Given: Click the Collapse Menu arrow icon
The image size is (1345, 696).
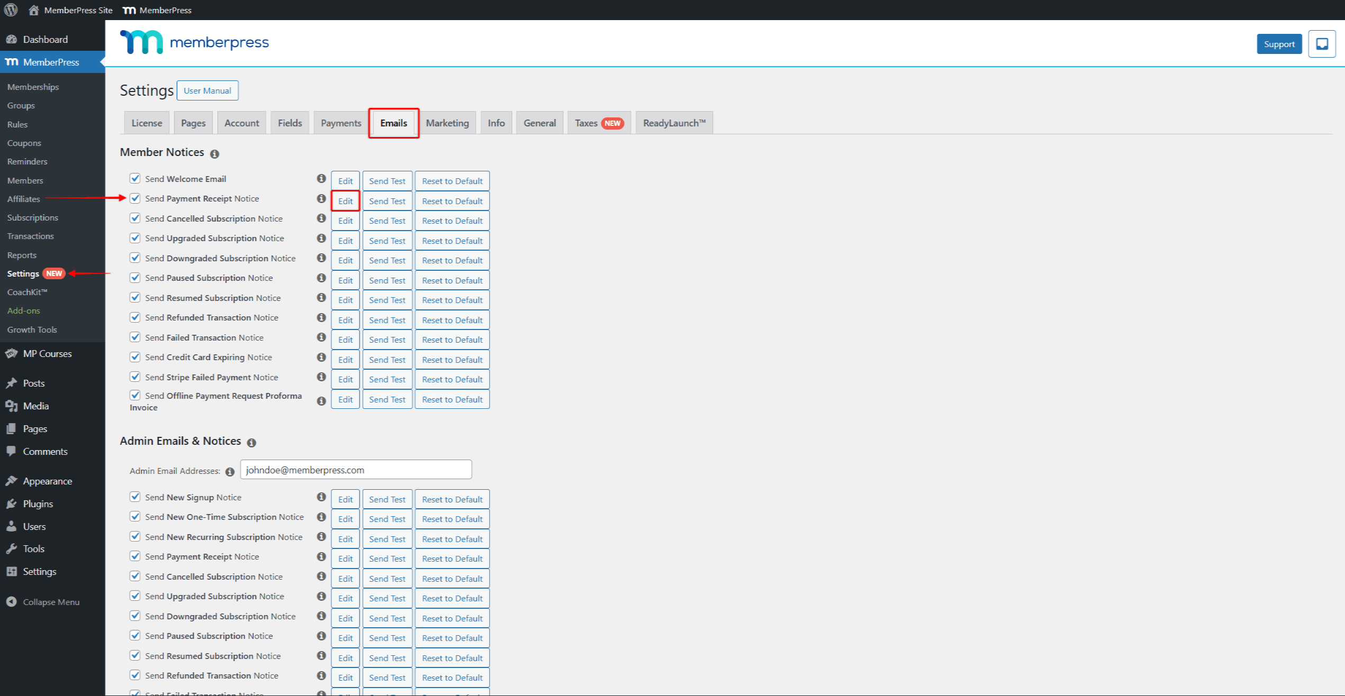Looking at the screenshot, I should click(11, 602).
